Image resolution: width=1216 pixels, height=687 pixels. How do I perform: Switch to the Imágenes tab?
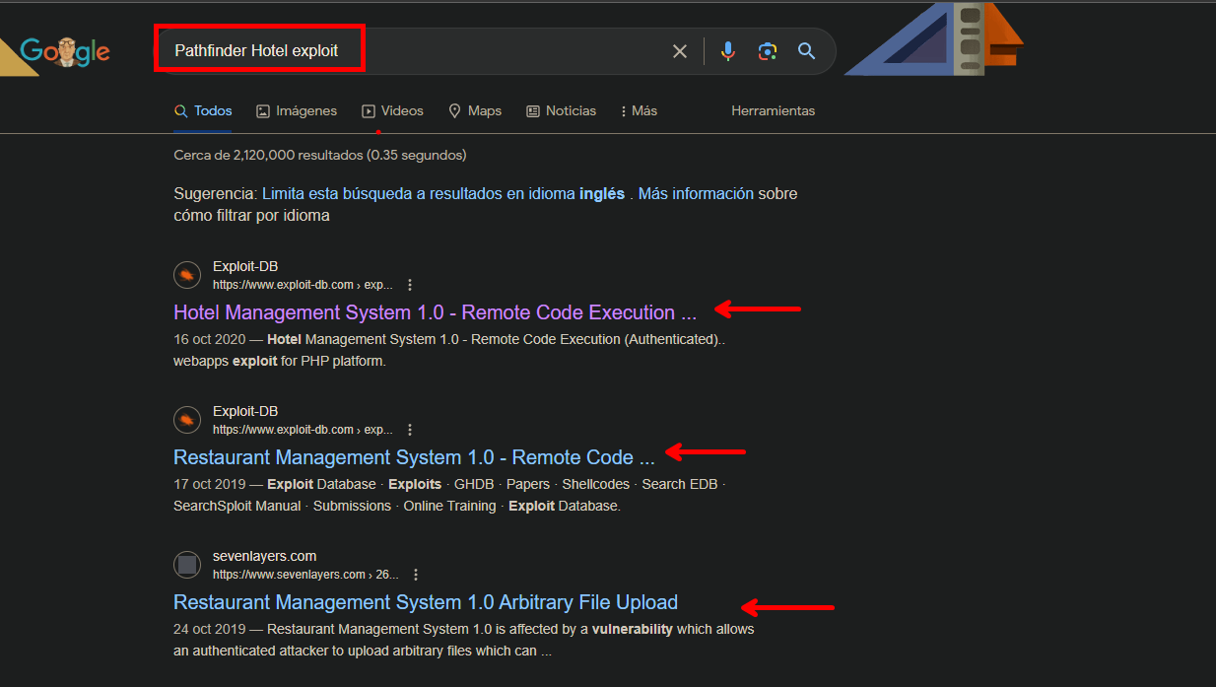tap(297, 111)
